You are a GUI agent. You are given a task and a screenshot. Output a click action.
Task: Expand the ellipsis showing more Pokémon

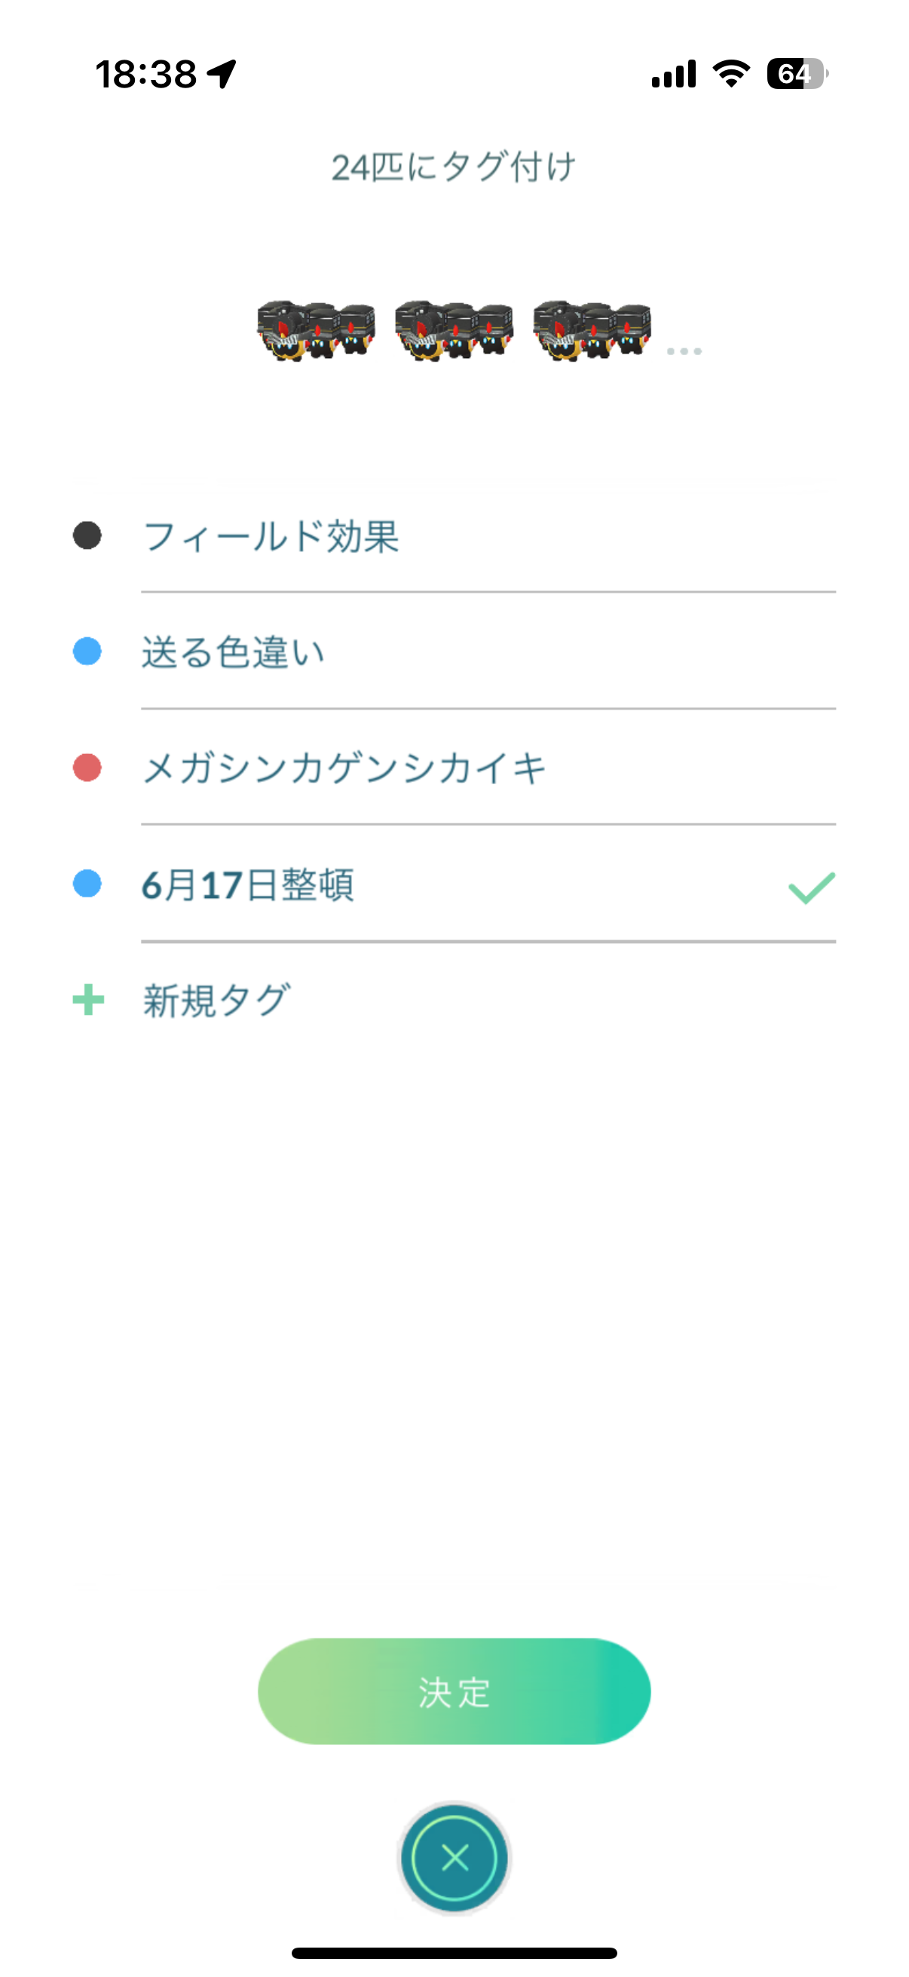(x=684, y=351)
